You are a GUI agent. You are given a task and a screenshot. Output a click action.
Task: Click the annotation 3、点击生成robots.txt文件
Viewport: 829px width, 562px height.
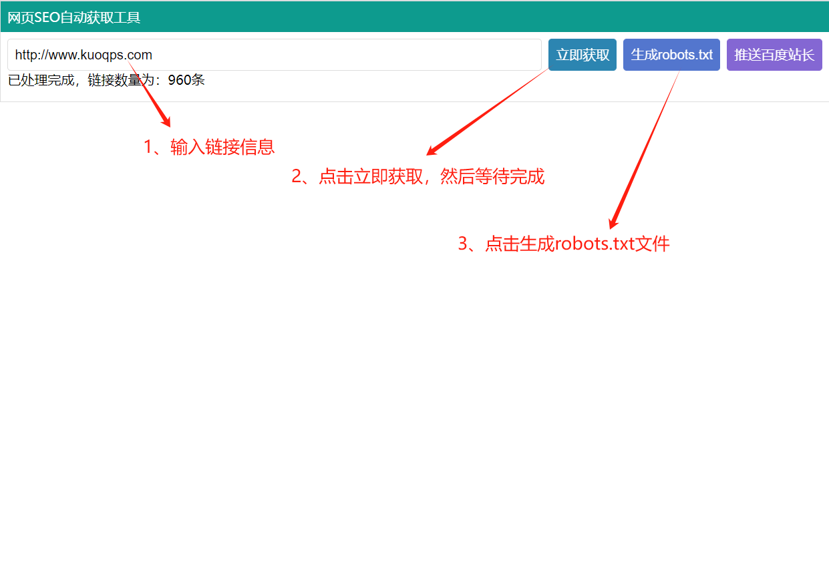point(563,244)
